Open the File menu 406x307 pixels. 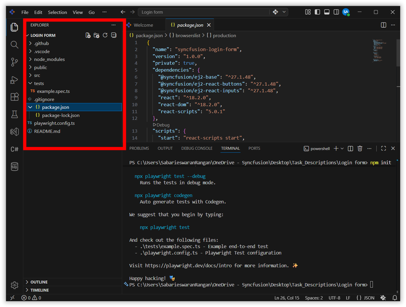coord(25,12)
